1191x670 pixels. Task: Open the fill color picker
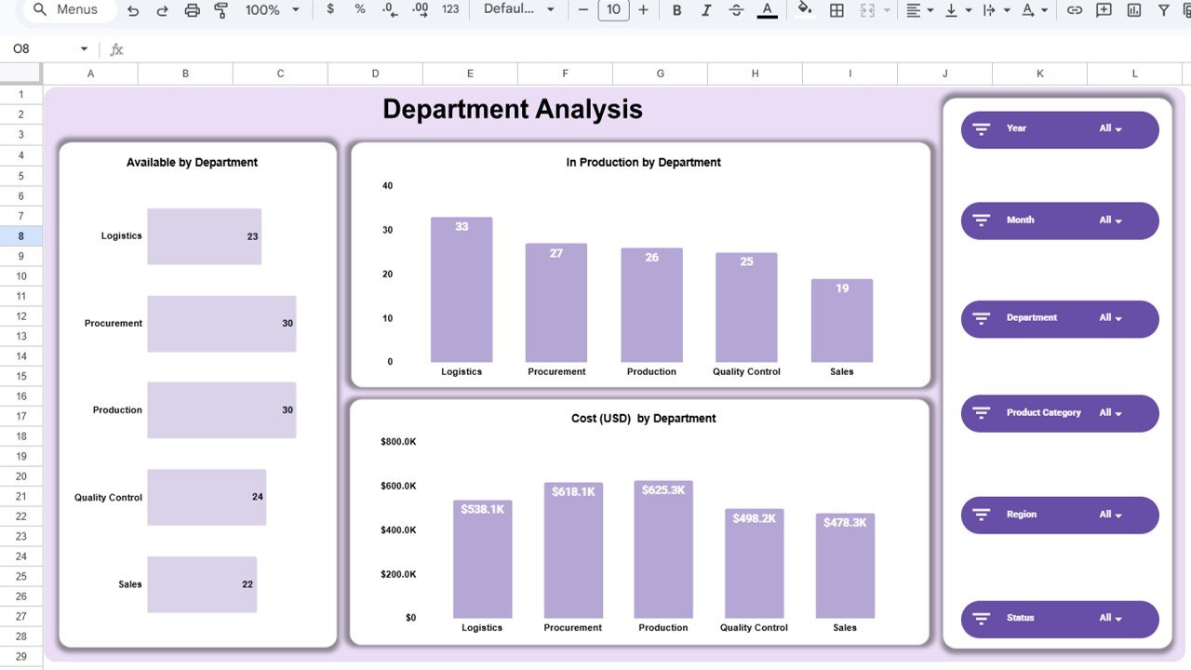806,9
